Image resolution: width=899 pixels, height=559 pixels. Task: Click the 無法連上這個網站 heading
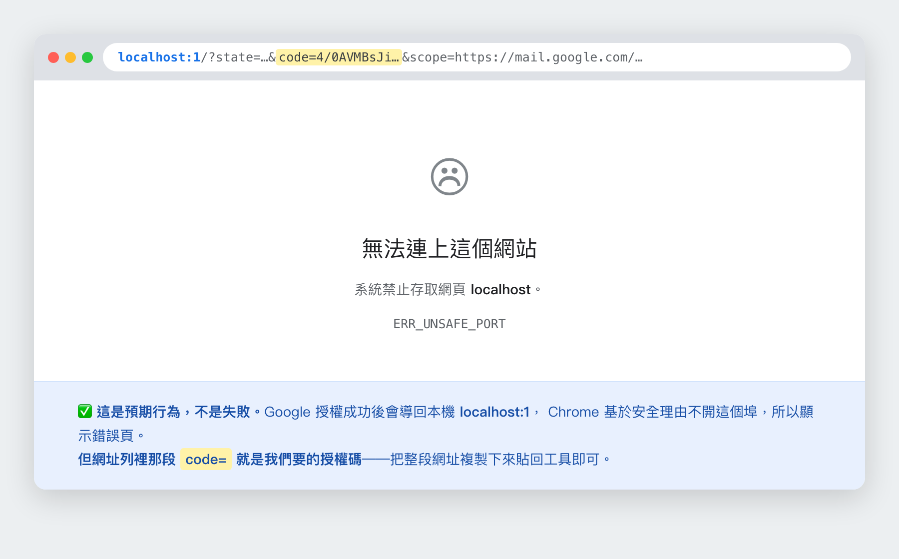point(449,249)
